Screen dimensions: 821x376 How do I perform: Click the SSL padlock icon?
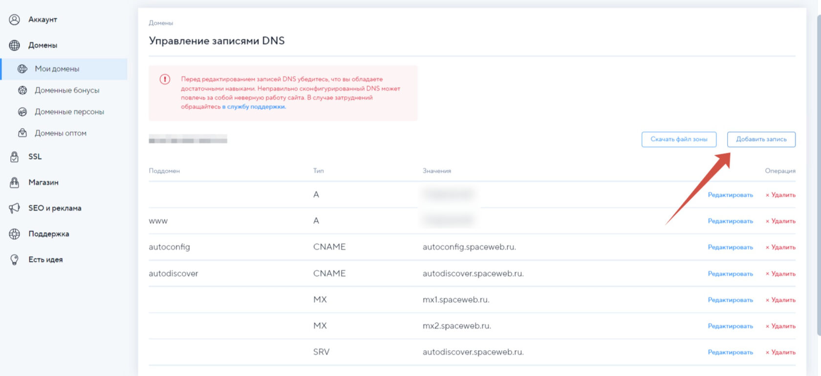pos(15,157)
